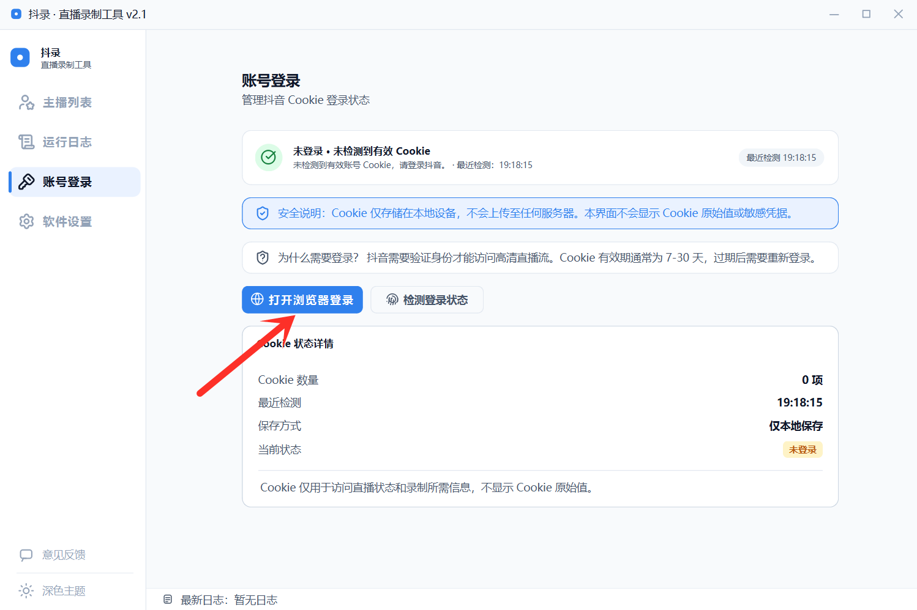Click the shield question icon beside 为什么需要登录
The height and width of the screenshot is (610, 917).
pyautogui.click(x=263, y=258)
